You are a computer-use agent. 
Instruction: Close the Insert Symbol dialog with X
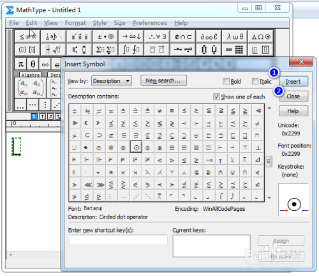[301, 62]
